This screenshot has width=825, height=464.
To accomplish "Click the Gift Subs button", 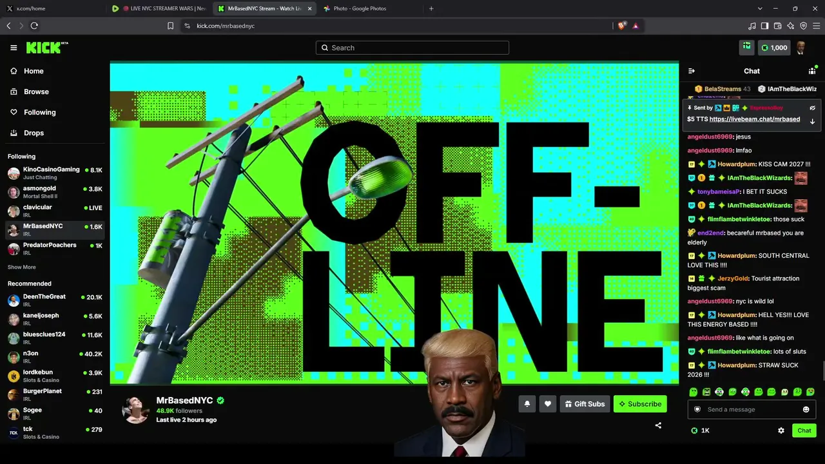I will pos(585,404).
